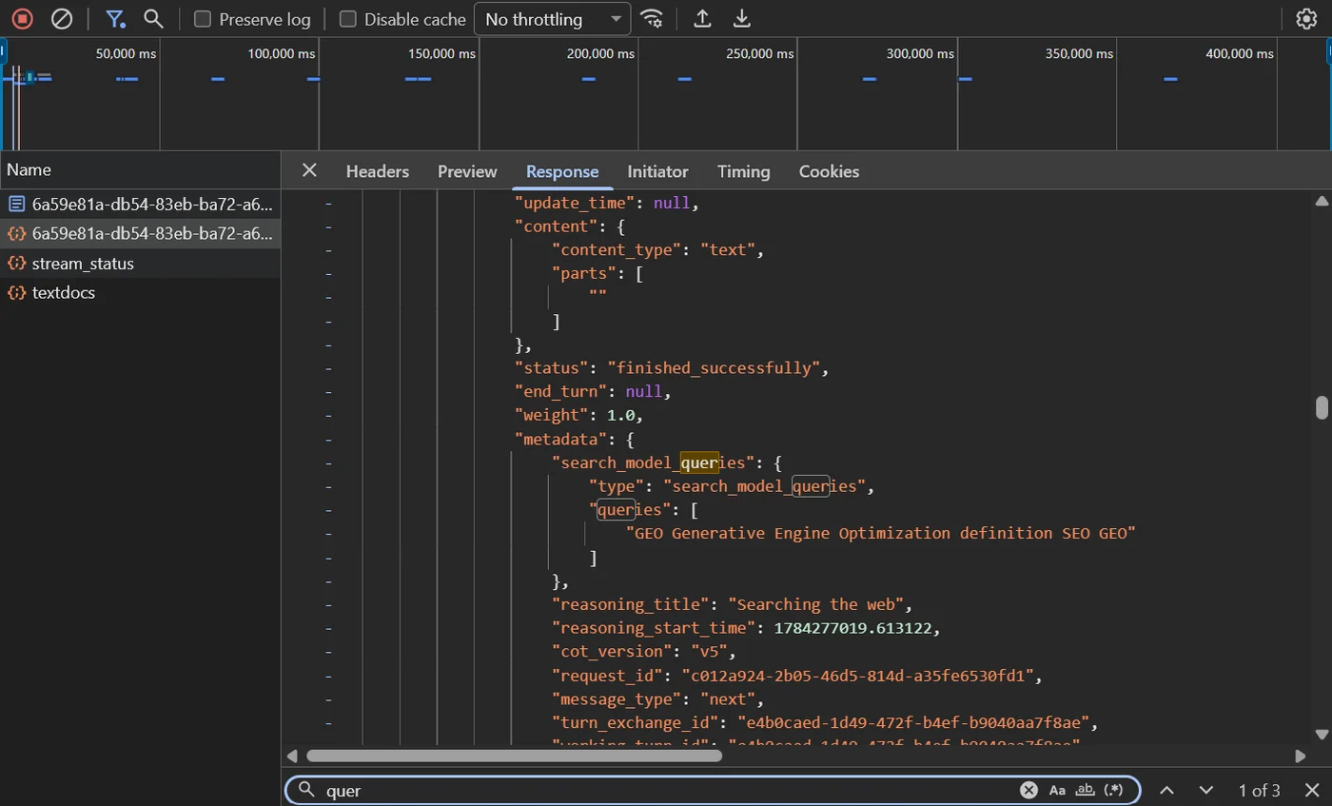
Task: Click the find bar search input
Action: (x=666, y=790)
